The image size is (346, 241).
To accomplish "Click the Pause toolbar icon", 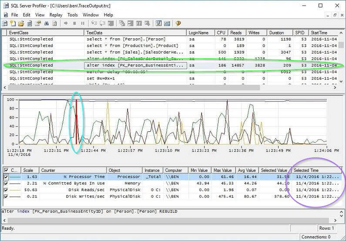I will pyautogui.click(x=83, y=23).
